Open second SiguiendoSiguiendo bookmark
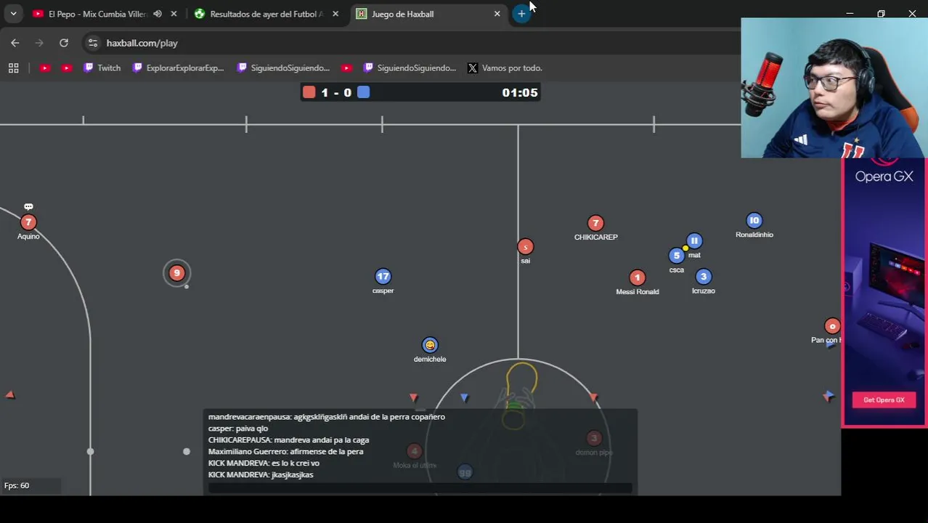Image resolution: width=928 pixels, height=523 pixels. 410,68
